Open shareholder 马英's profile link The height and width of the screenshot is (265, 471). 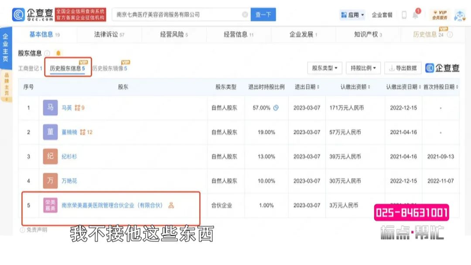coord(67,108)
